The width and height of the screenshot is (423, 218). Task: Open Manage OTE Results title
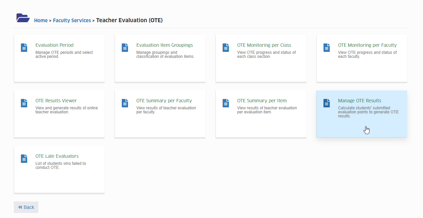tap(360, 101)
